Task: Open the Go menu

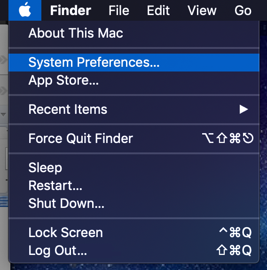Action: 243,11
